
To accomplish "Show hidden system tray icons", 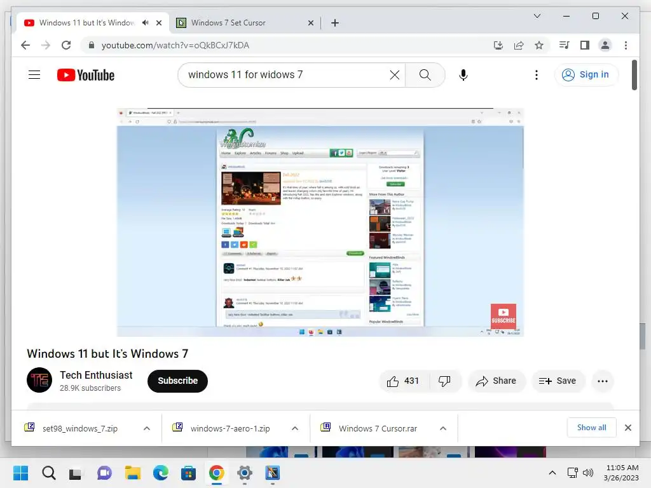I will [552, 473].
